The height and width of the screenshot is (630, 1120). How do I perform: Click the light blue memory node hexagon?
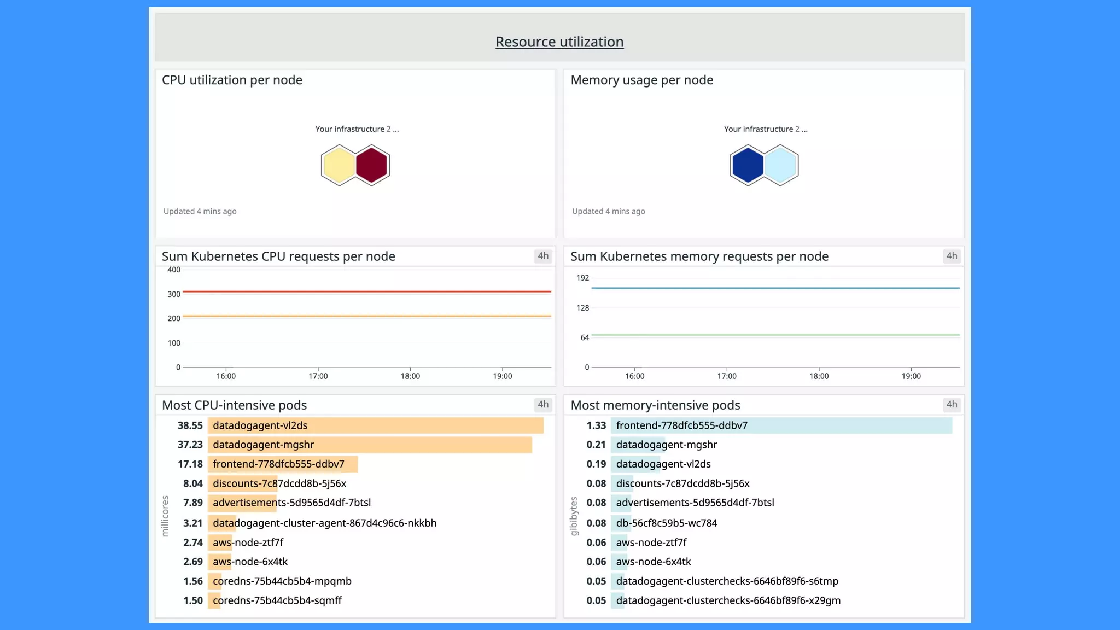coord(780,165)
